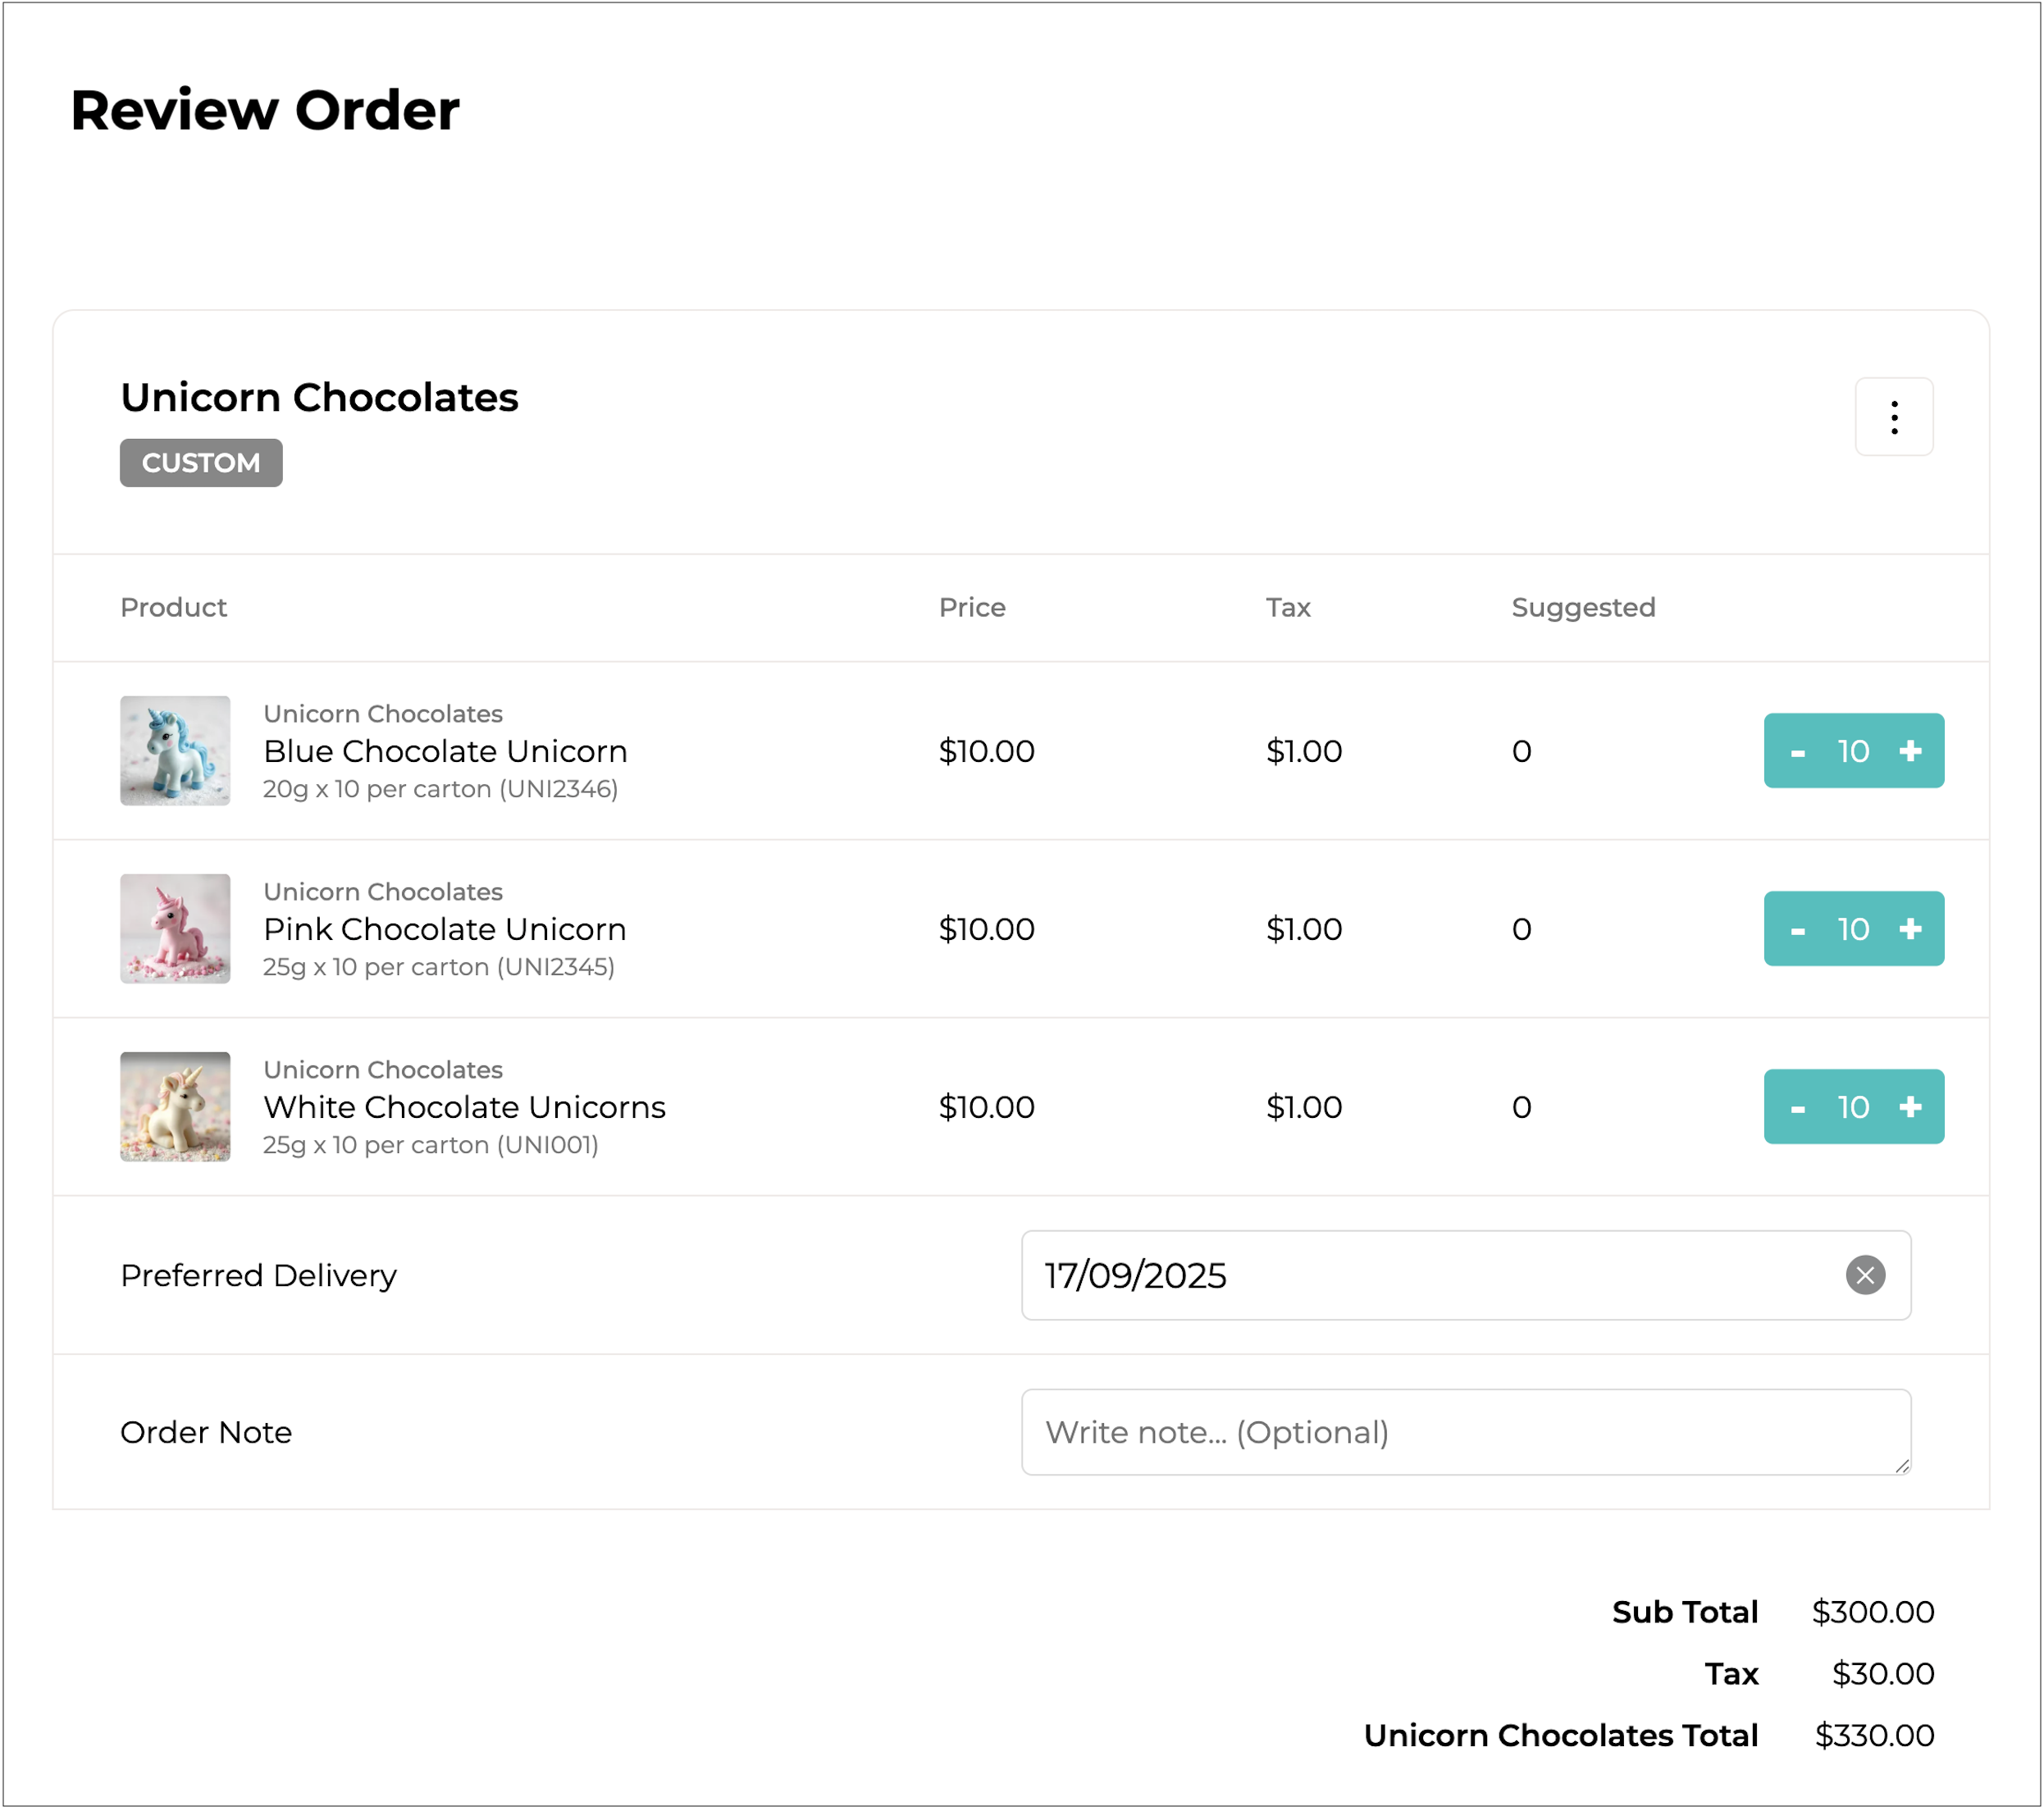Image resolution: width=2044 pixels, height=1811 pixels.
Task: Click the White Chocolate Unicorns product name
Action: pyautogui.click(x=464, y=1107)
